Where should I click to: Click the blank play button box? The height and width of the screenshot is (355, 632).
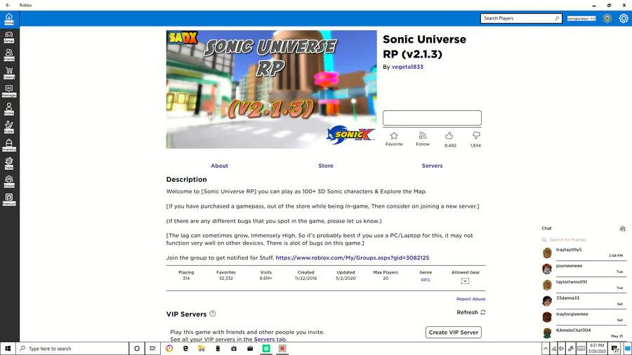[432, 118]
